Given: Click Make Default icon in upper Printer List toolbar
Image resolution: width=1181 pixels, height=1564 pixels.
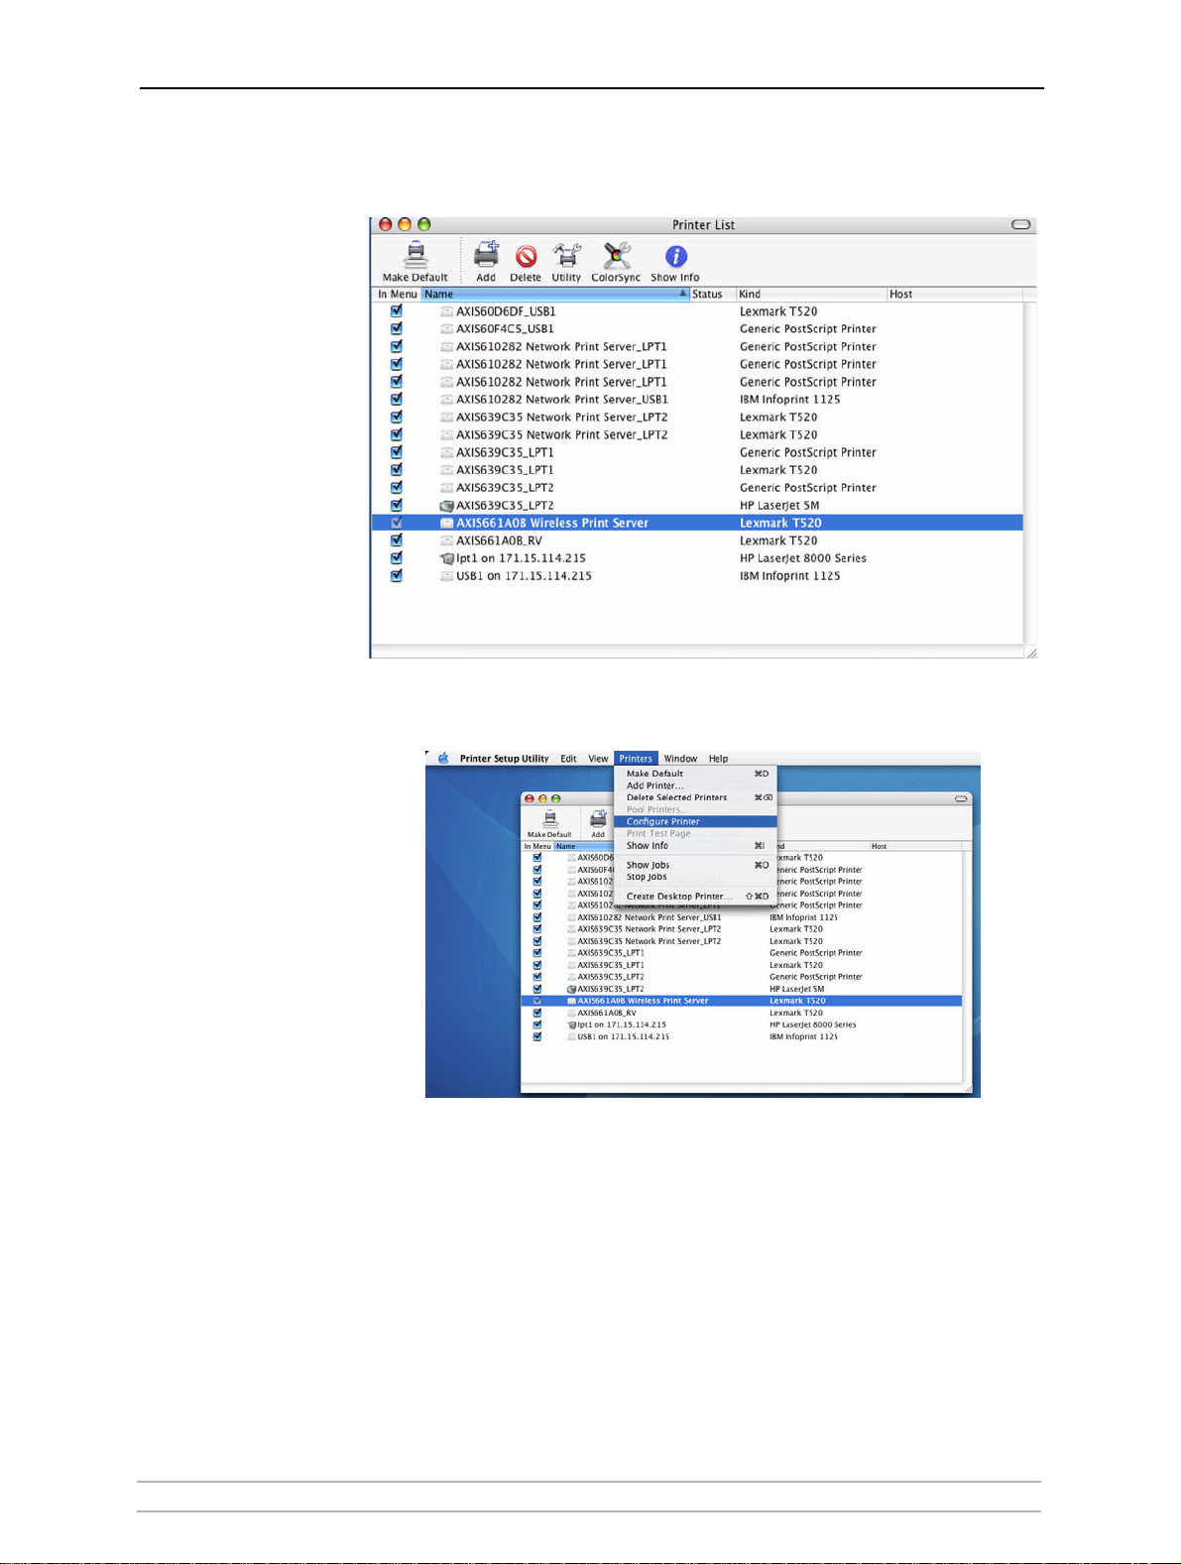Looking at the screenshot, I should [x=416, y=255].
